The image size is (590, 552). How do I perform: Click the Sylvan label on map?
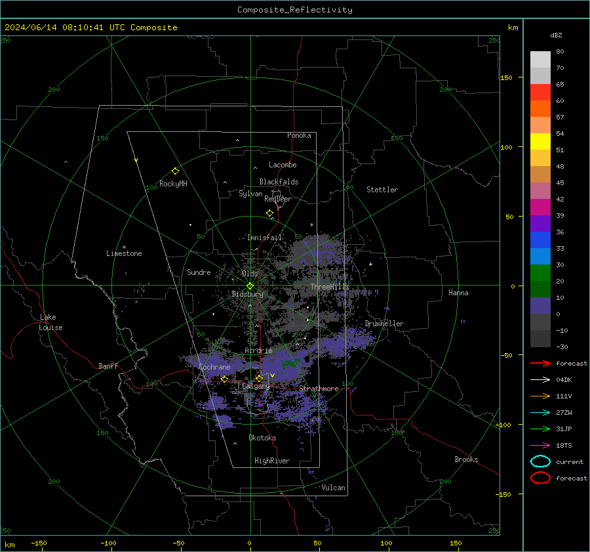click(250, 194)
